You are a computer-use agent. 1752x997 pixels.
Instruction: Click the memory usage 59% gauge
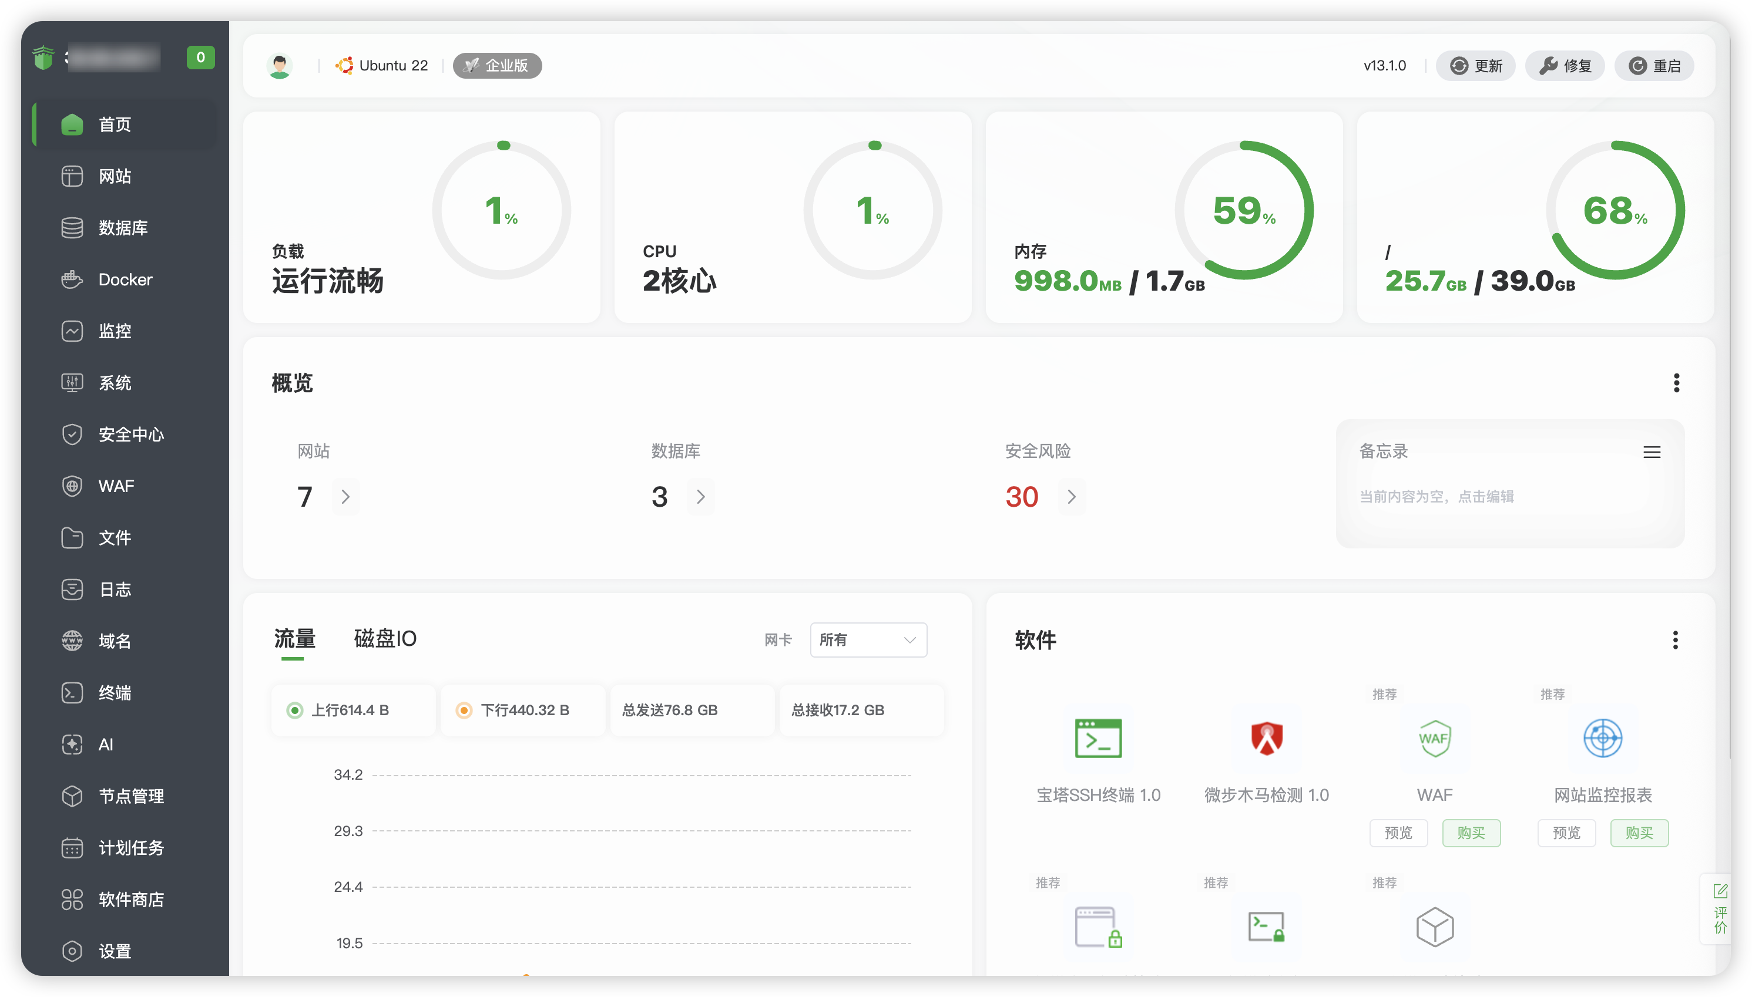point(1244,210)
